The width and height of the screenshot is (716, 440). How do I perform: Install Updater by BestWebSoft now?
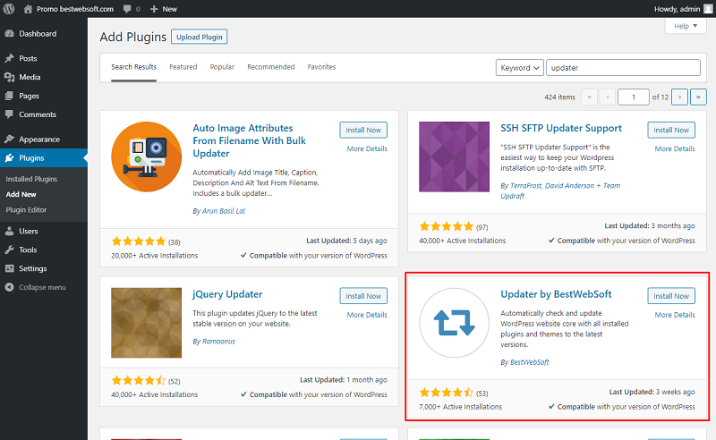(x=670, y=296)
